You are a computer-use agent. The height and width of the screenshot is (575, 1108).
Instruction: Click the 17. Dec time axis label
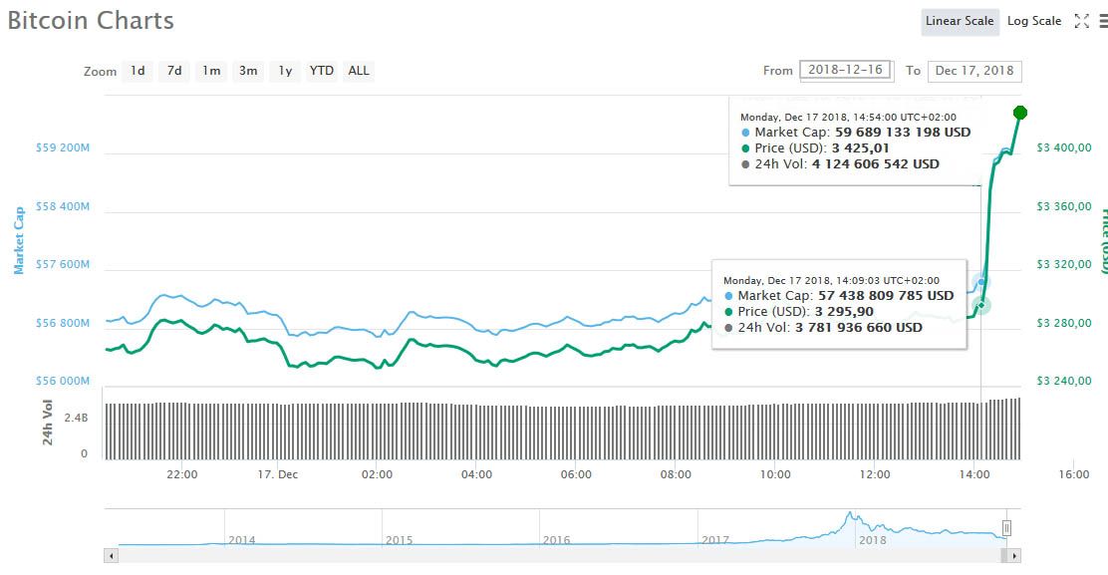278,474
